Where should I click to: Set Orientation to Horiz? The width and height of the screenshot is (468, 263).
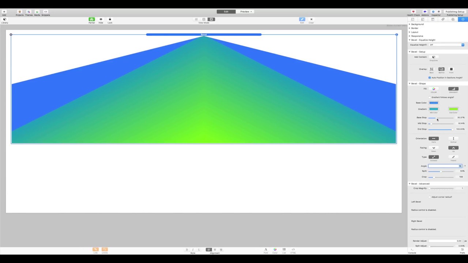coord(434,138)
